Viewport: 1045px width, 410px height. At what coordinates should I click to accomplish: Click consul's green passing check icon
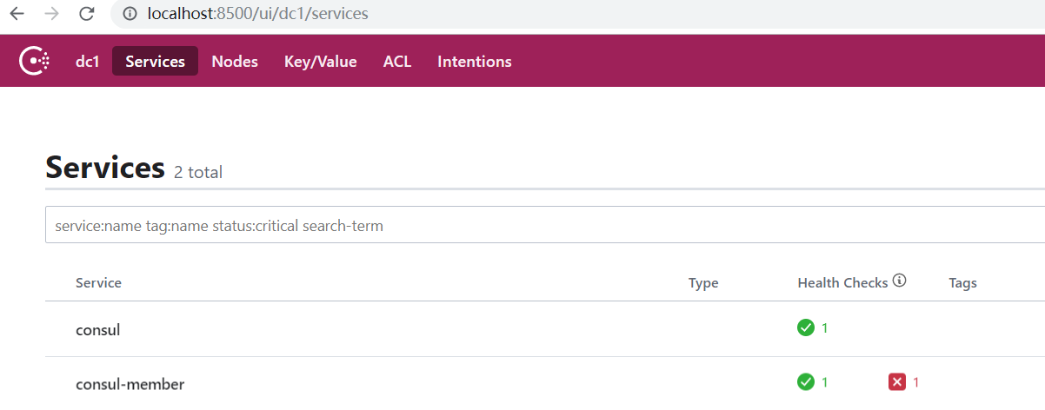[x=806, y=327]
